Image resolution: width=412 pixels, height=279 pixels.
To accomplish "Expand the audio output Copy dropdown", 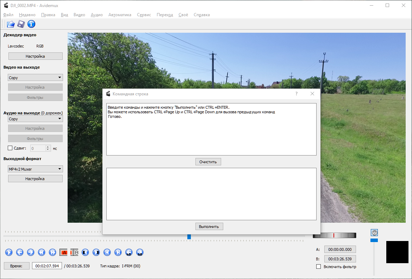I will (x=36, y=119).
